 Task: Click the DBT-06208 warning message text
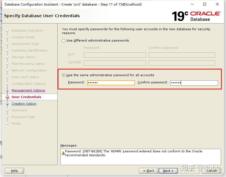click(x=133, y=153)
